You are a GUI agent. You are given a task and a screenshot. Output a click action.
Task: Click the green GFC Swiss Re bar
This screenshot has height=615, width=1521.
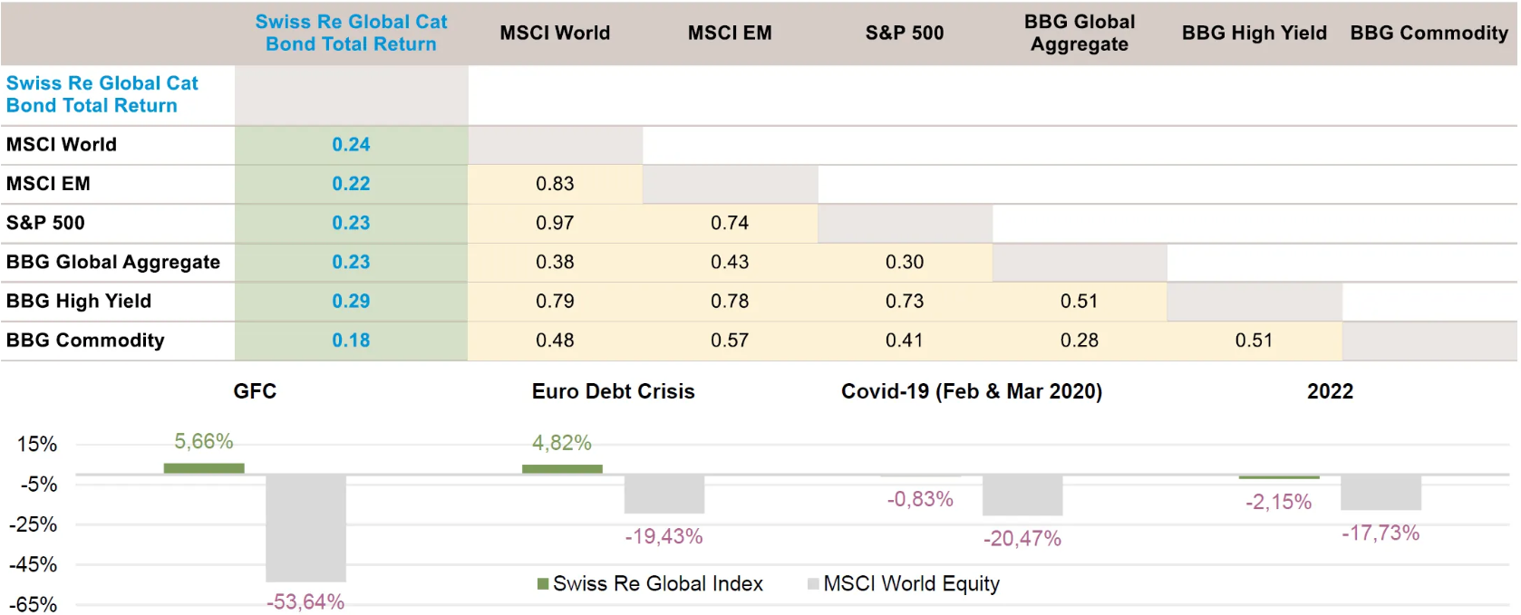coord(204,468)
